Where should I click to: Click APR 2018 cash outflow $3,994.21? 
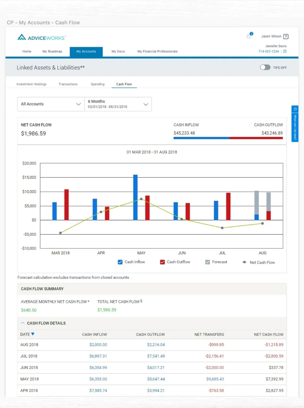coord(156,391)
